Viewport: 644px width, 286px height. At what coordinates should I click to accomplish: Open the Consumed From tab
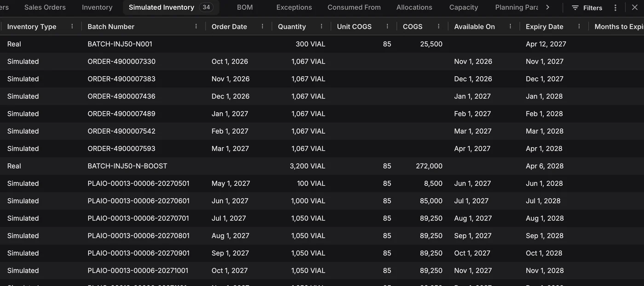pyautogui.click(x=354, y=7)
